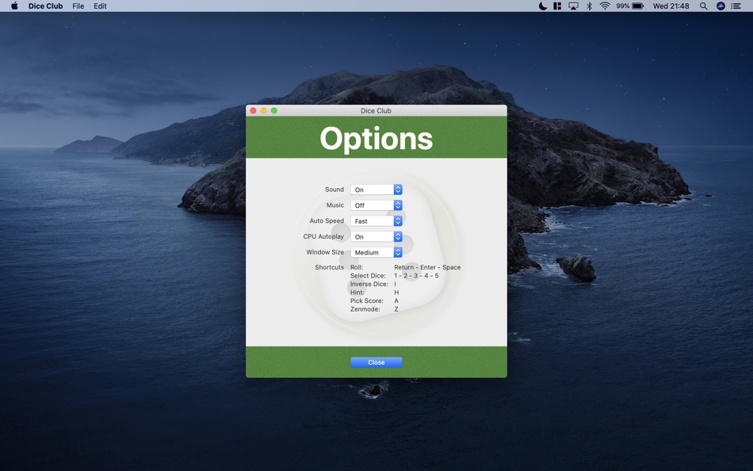Open Spotlight search magnifier
The width and height of the screenshot is (753, 471).
tap(703, 6)
